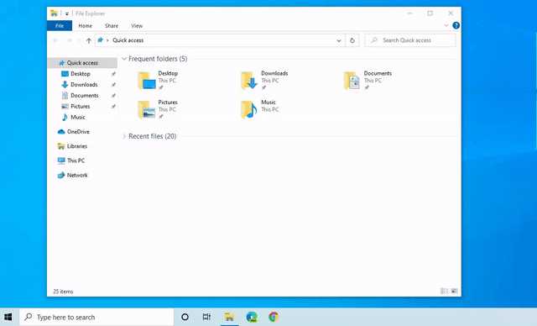This screenshot has width=537, height=326.
Task: Open the address bar history dropdown
Action: pyautogui.click(x=339, y=40)
